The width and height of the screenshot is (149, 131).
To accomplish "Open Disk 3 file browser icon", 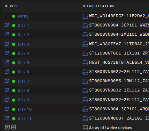I will (x=7, y=44).
